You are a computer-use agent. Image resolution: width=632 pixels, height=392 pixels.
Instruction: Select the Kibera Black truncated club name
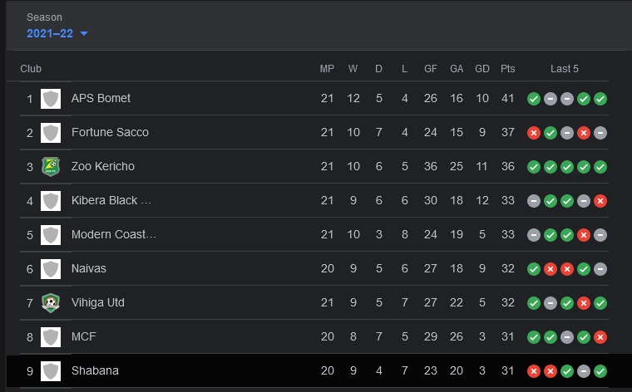click(x=111, y=200)
